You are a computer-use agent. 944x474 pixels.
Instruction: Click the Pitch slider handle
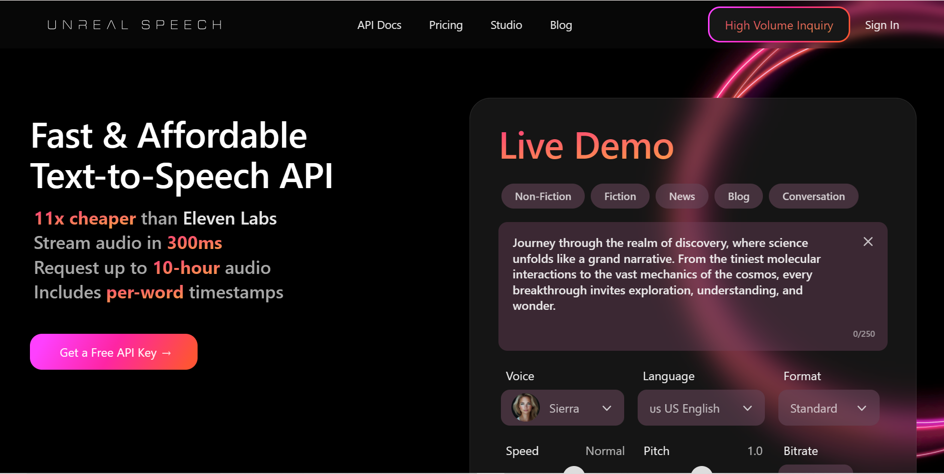point(702,470)
